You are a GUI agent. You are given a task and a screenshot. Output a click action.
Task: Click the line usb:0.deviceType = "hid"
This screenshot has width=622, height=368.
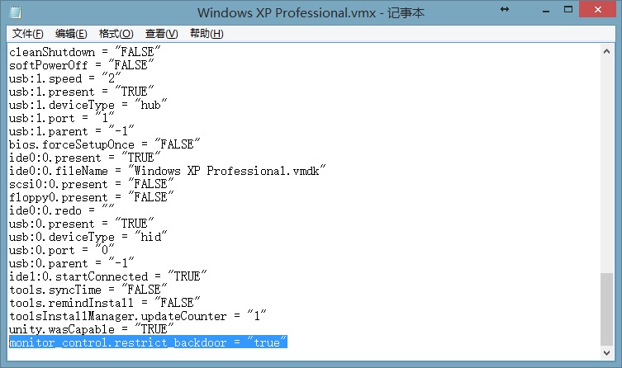[88, 237]
